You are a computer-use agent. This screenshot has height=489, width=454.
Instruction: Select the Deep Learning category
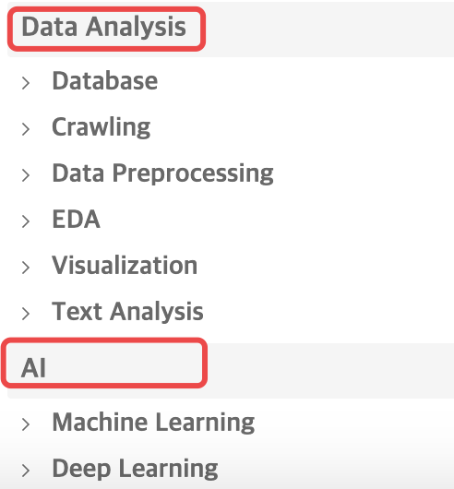(x=136, y=469)
